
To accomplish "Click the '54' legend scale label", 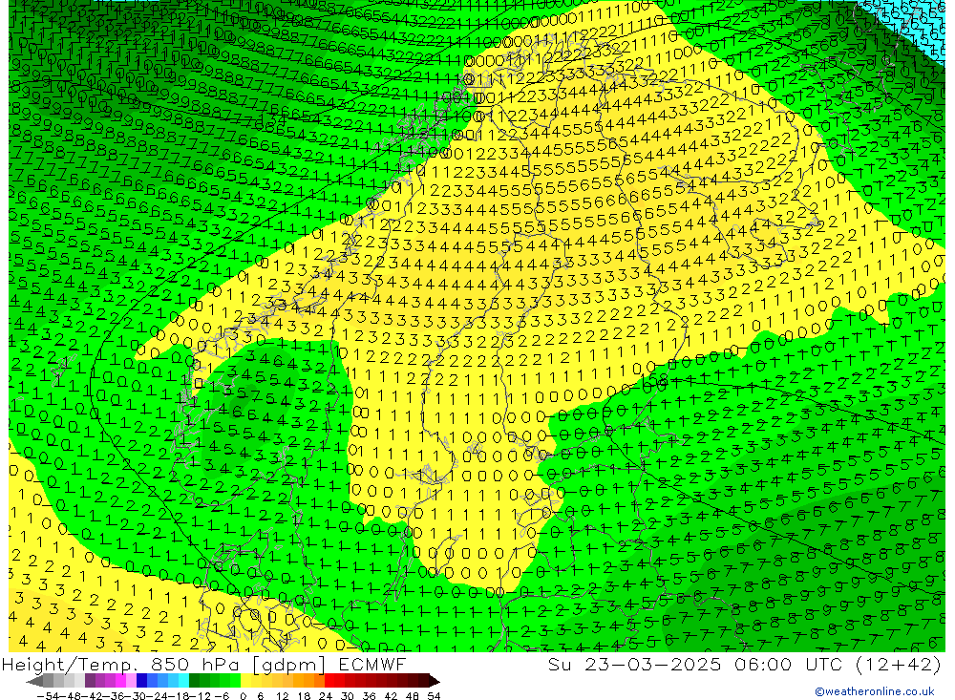I will [434, 696].
